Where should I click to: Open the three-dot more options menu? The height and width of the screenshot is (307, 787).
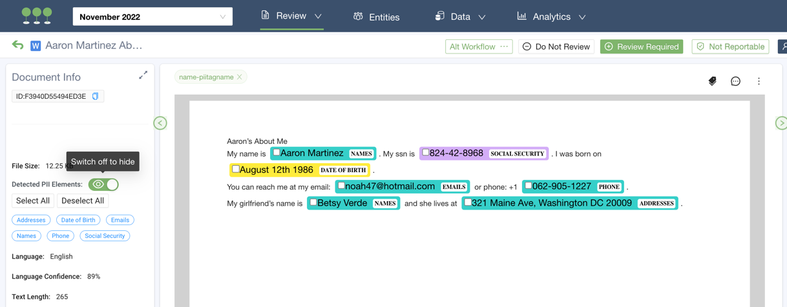coord(759,81)
